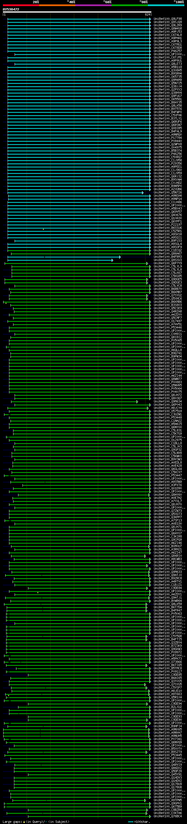Select label UniRef100_P05065

pos(168,340)
